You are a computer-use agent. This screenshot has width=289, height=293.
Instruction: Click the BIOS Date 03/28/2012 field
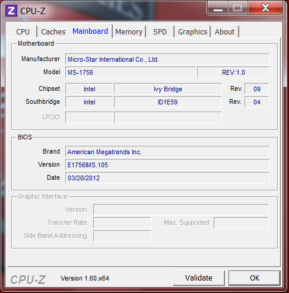pos(167,178)
